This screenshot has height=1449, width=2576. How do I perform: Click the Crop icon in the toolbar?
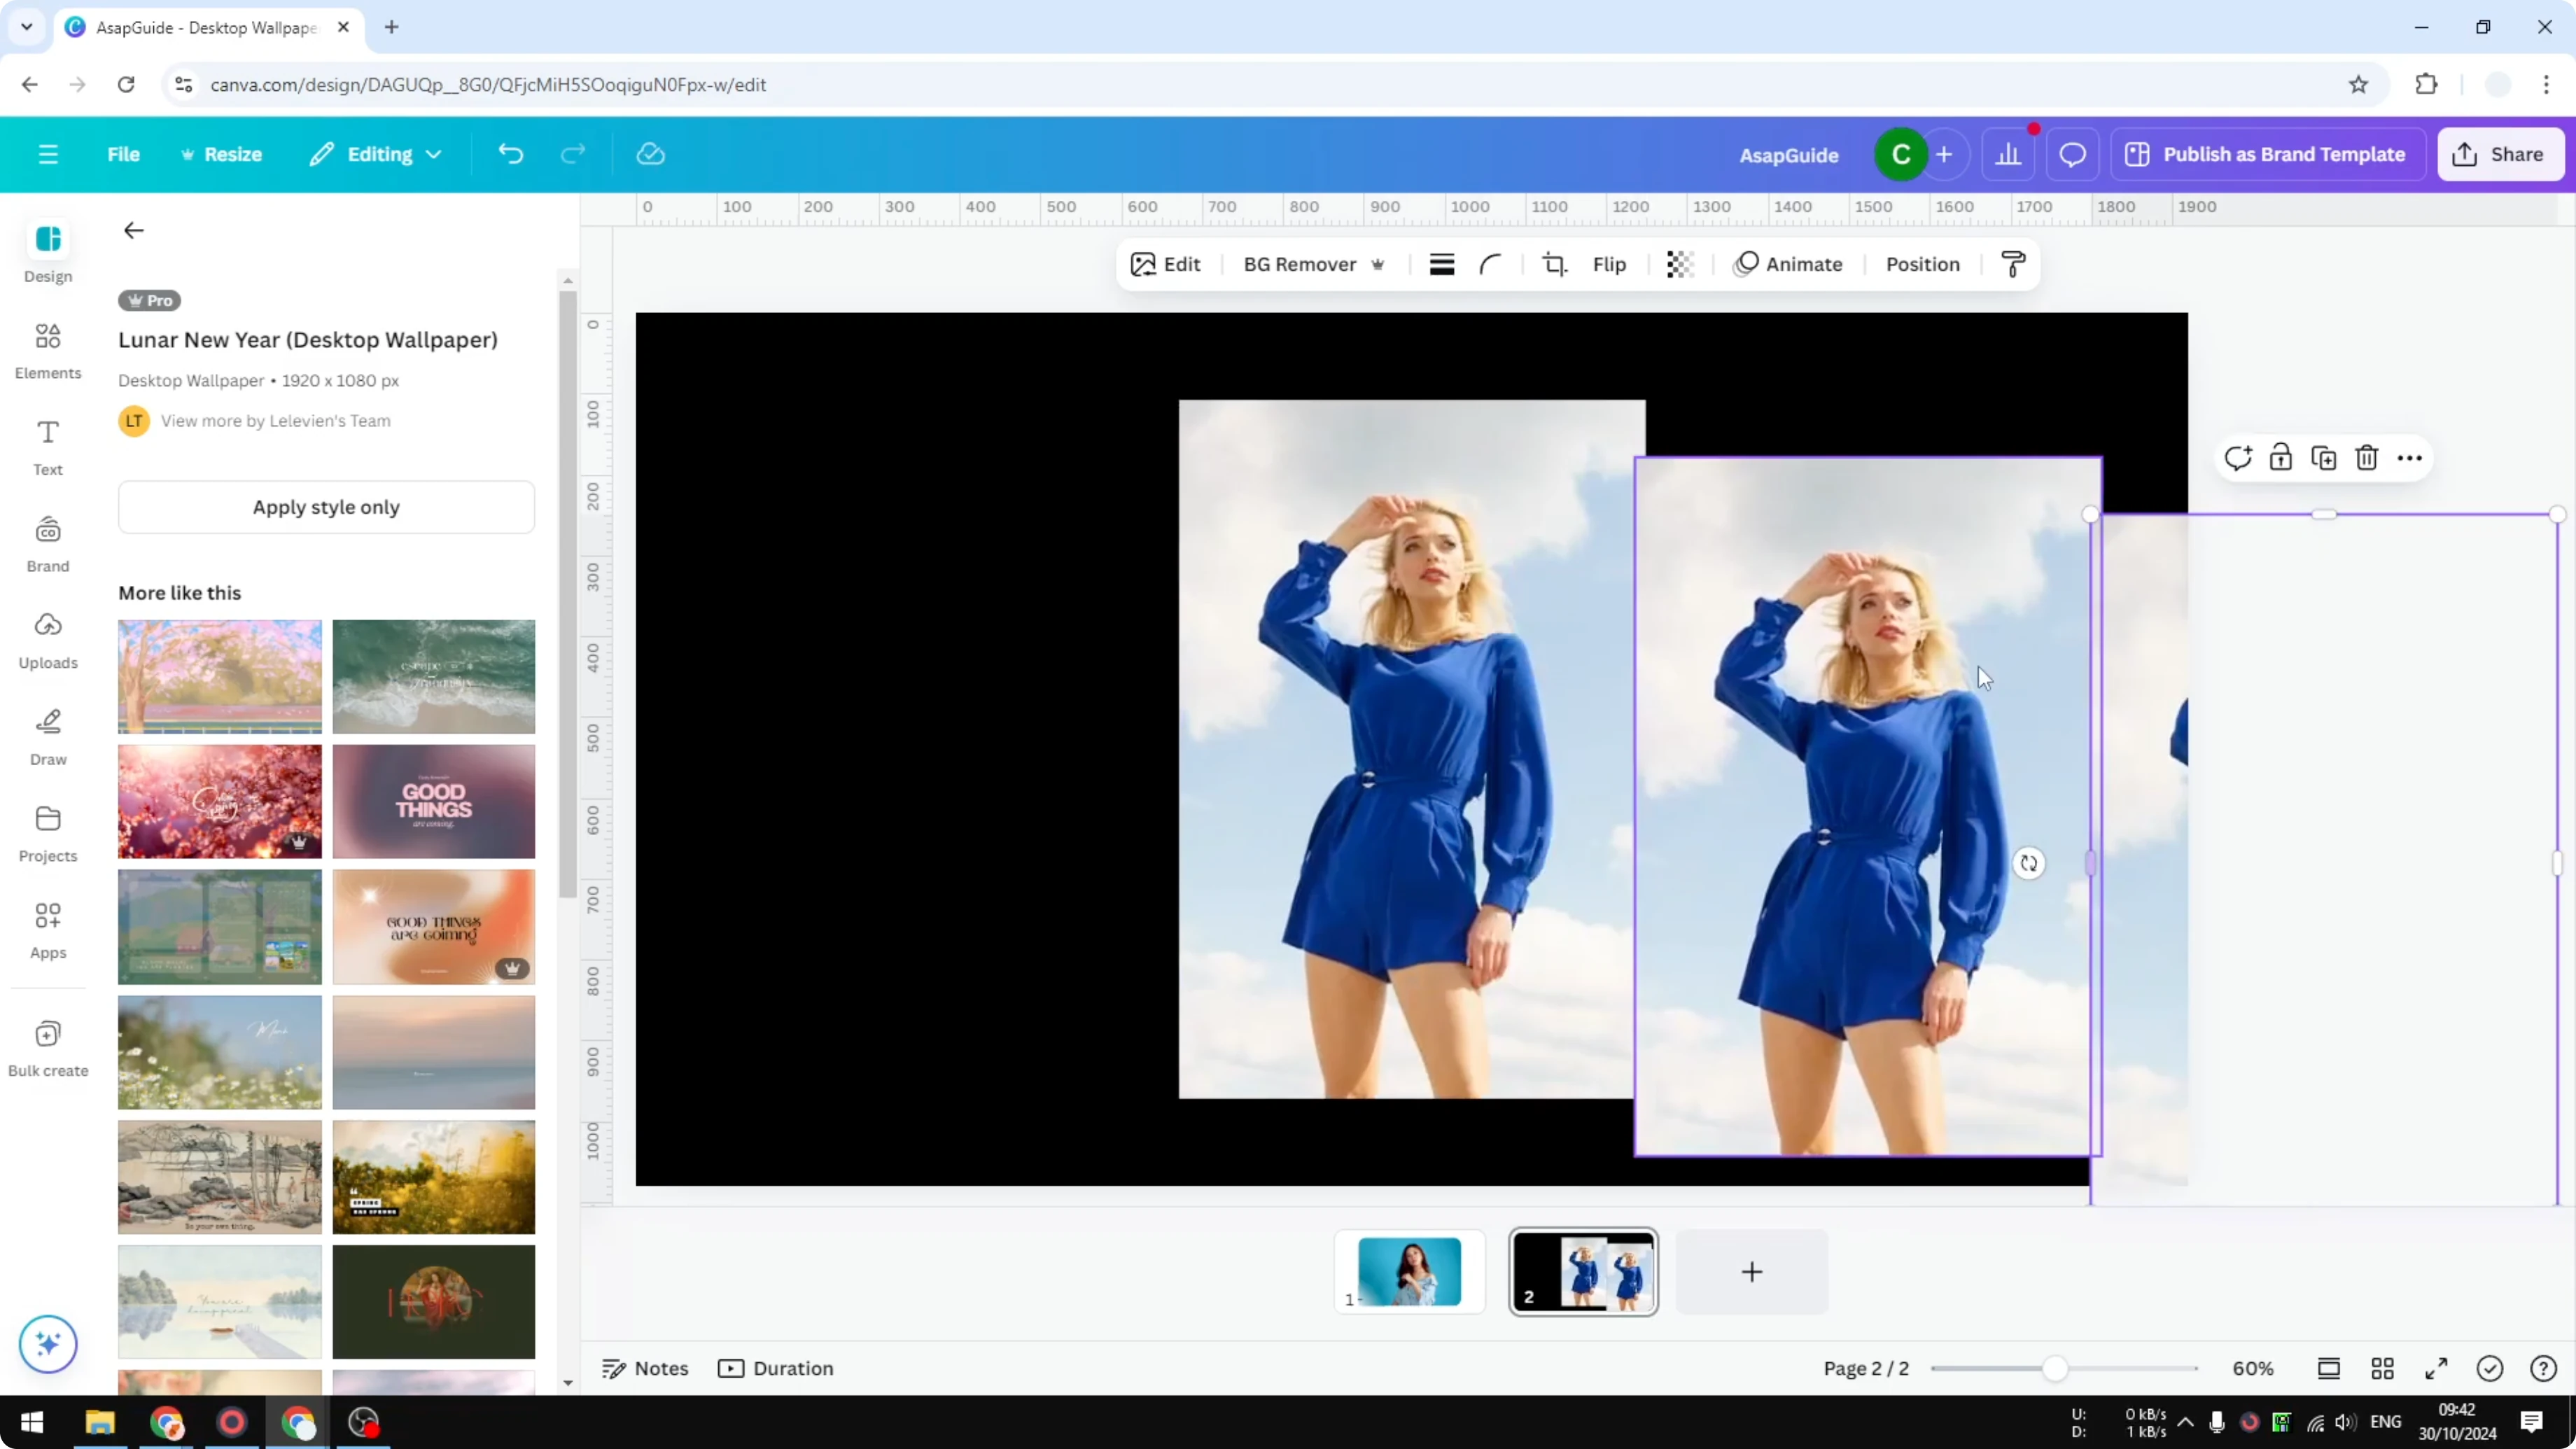pyautogui.click(x=1555, y=264)
